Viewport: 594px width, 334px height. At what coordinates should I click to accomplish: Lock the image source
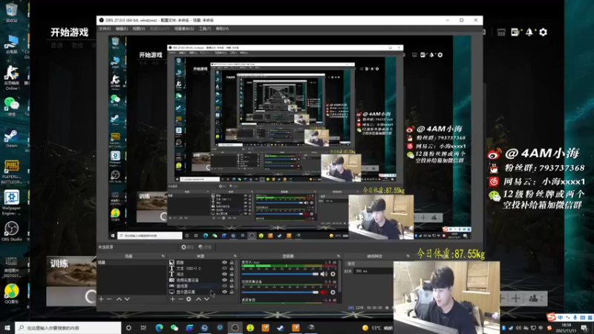point(232,263)
